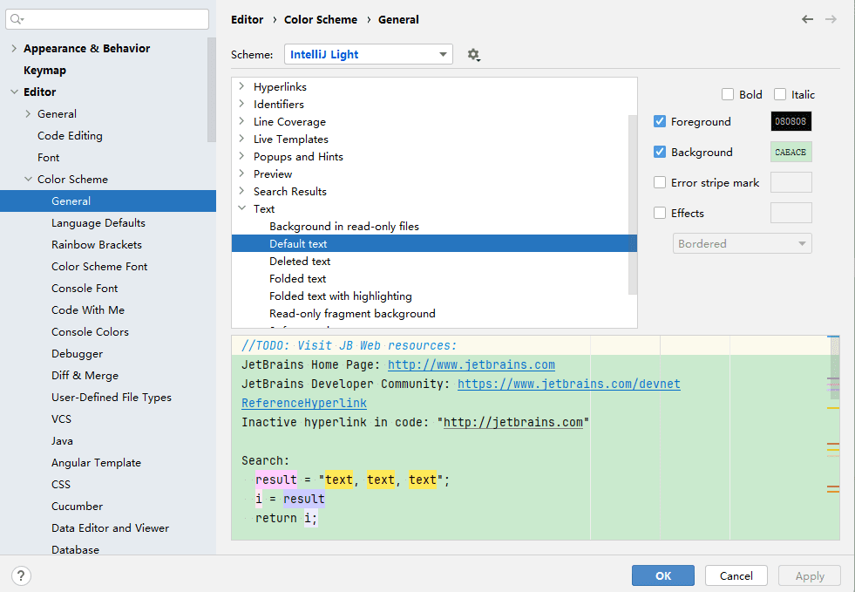
Task: Click the forward navigation arrow
Action: (831, 19)
